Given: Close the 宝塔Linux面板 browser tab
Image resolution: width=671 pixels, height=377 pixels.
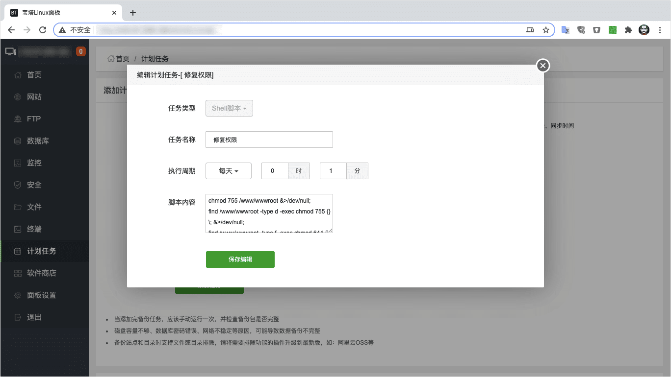Looking at the screenshot, I should click(x=114, y=13).
